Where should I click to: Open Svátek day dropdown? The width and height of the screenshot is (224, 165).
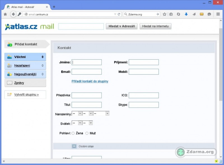tap(77, 123)
